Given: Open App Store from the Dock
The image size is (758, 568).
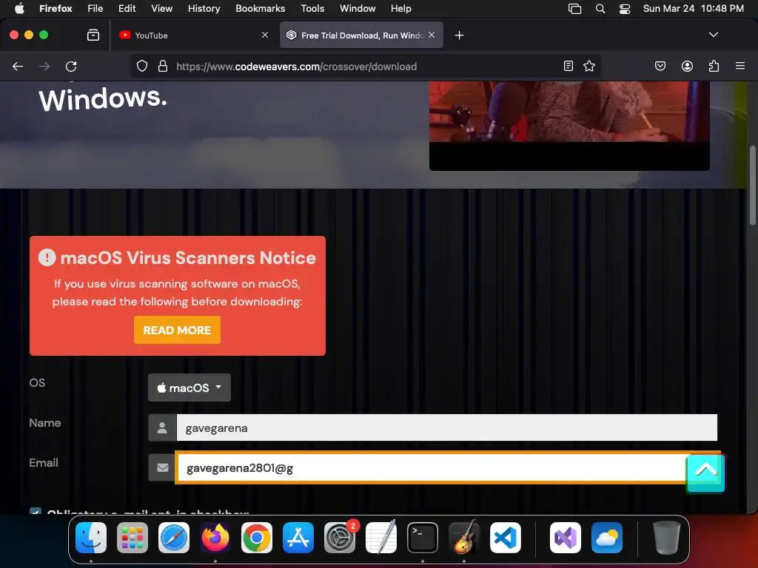Looking at the screenshot, I should pyautogui.click(x=298, y=538).
